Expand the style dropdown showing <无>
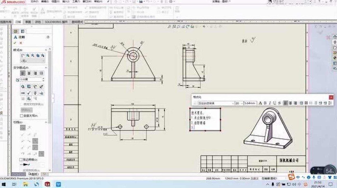This screenshot has width=337, height=188. pyautogui.click(x=32, y=61)
